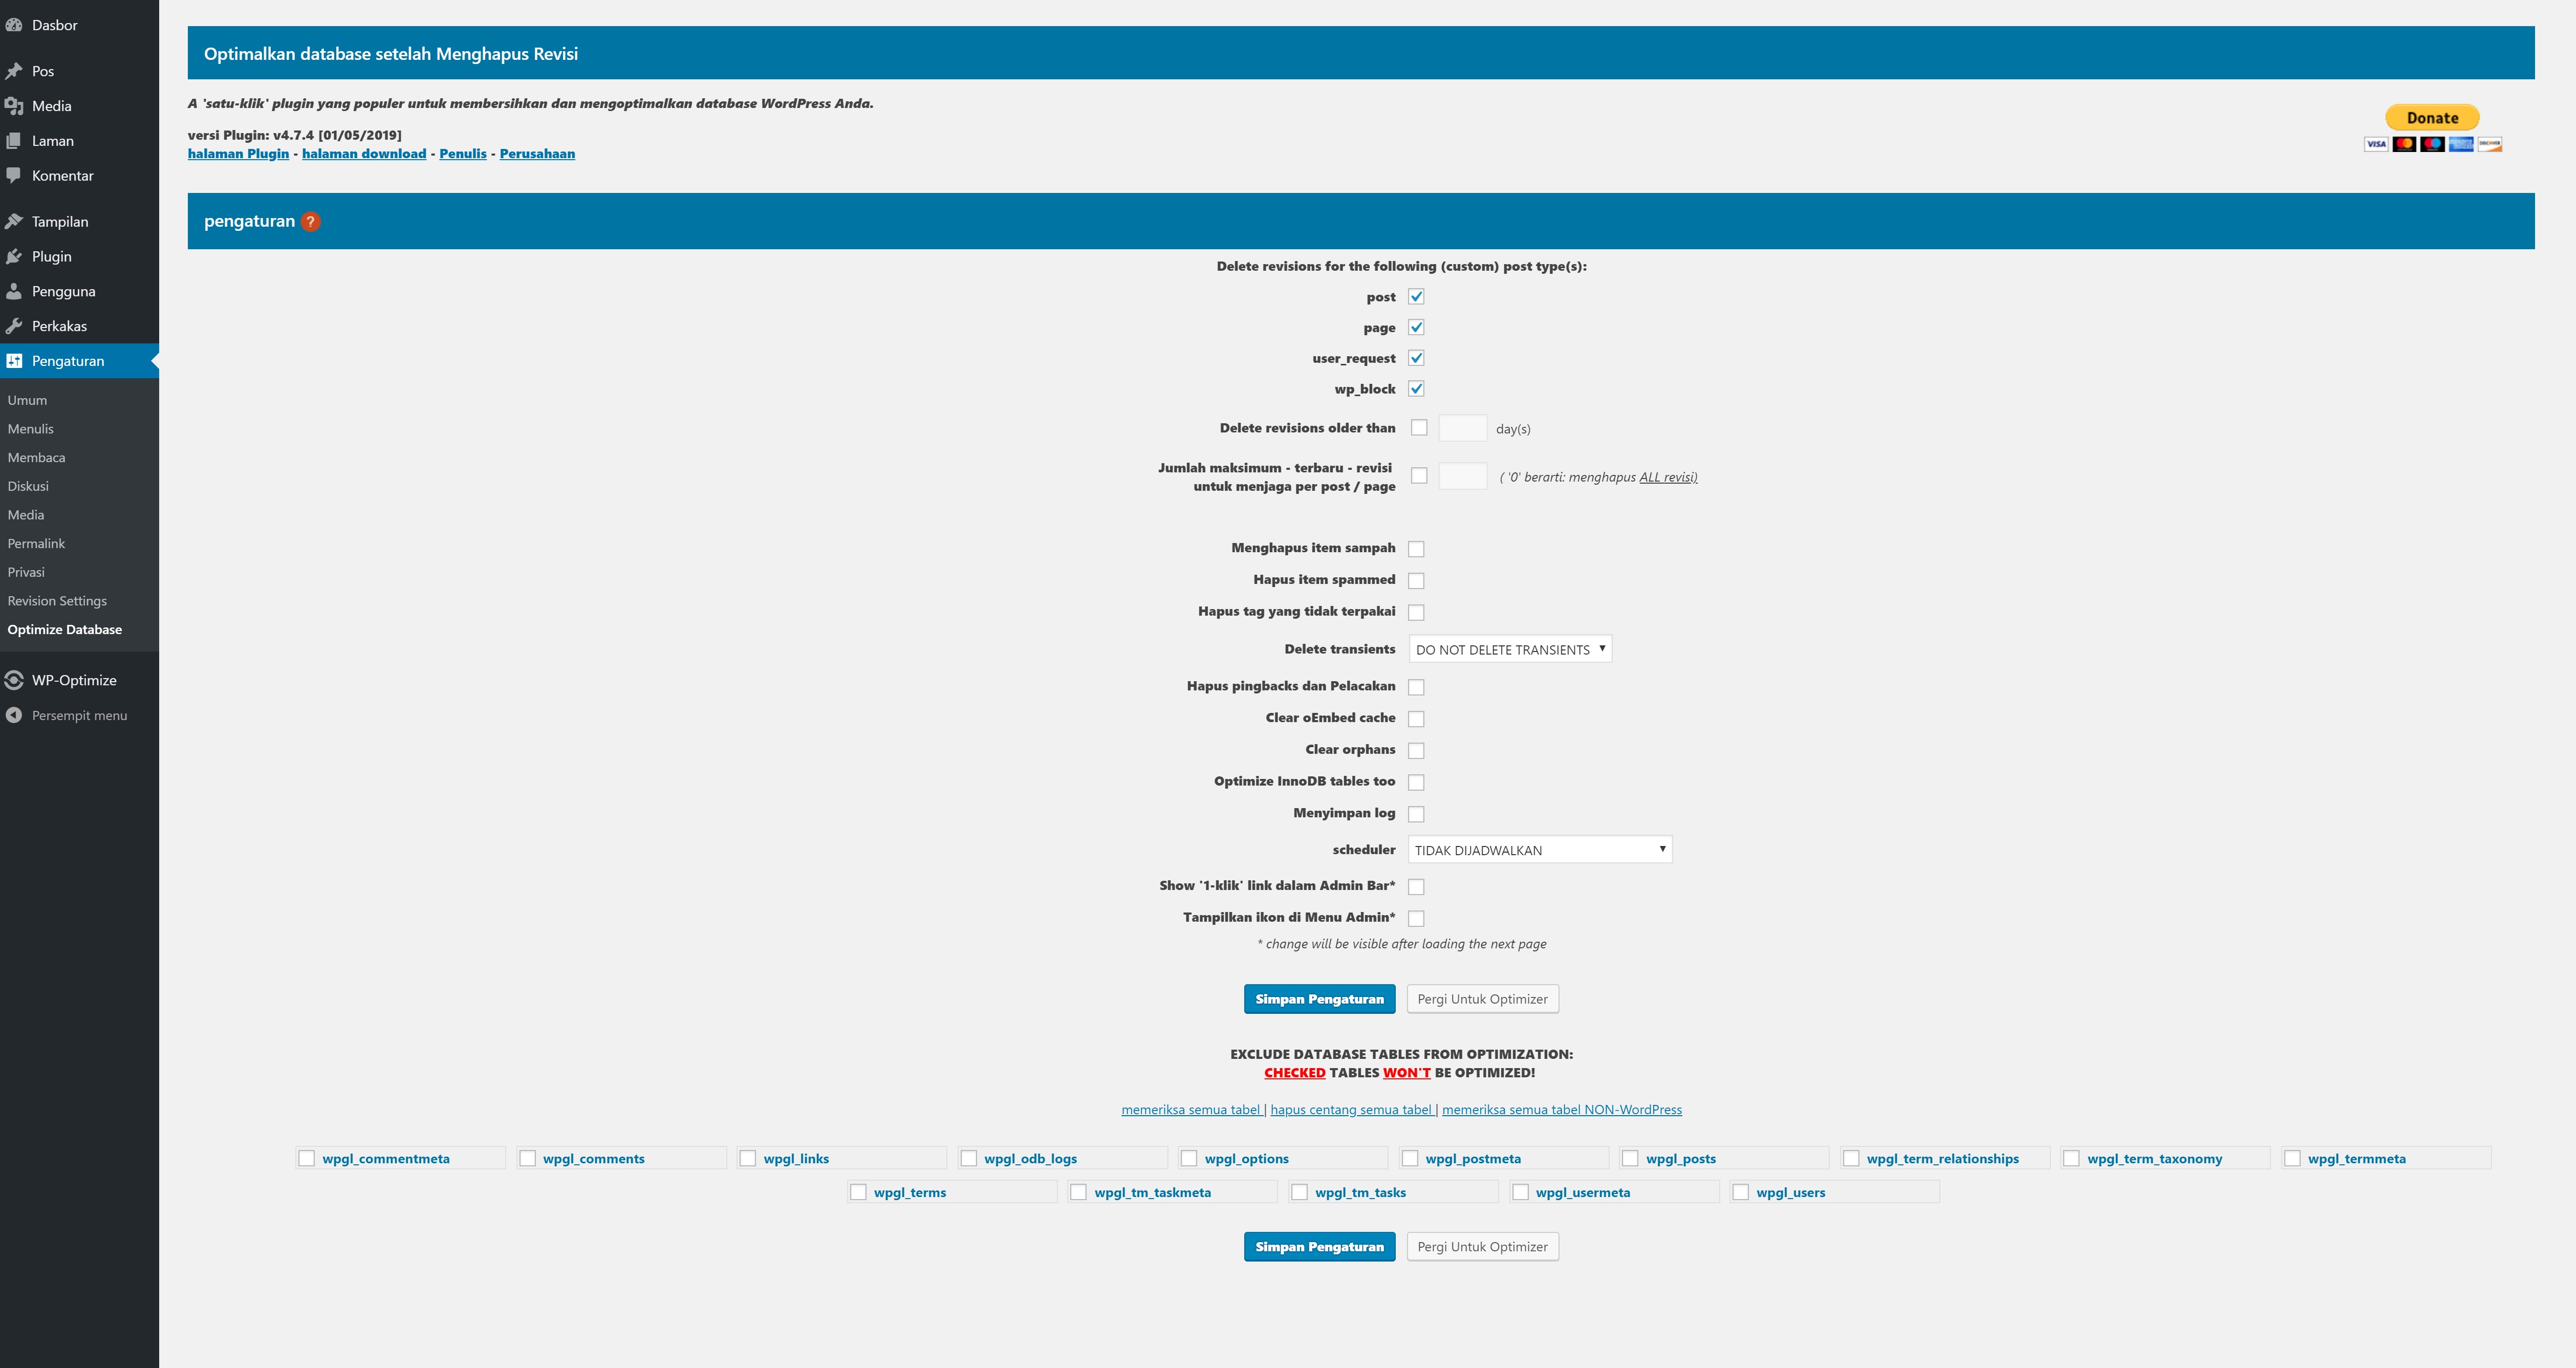2576x1368 pixels.
Task: Open Permalink settings submenu
Action: coord(36,544)
